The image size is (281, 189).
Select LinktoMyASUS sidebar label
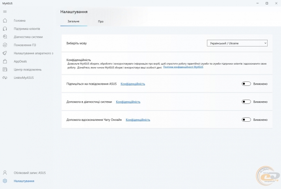pyautogui.click(x=24, y=78)
